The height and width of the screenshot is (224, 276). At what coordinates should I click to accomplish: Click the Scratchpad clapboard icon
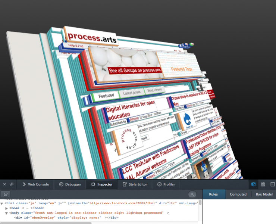pyautogui.click(x=263, y=184)
